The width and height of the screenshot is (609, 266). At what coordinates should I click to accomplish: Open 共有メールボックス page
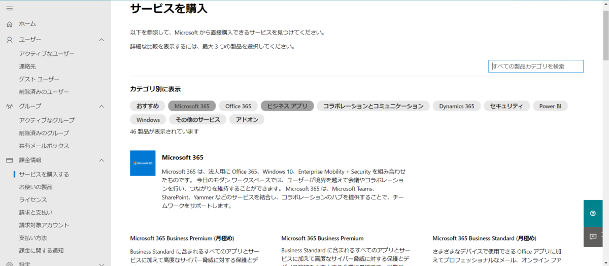[44, 146]
